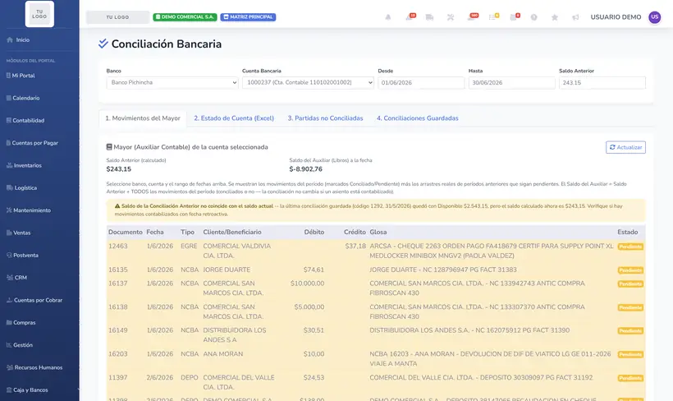Click the Estado column header

[x=628, y=232]
